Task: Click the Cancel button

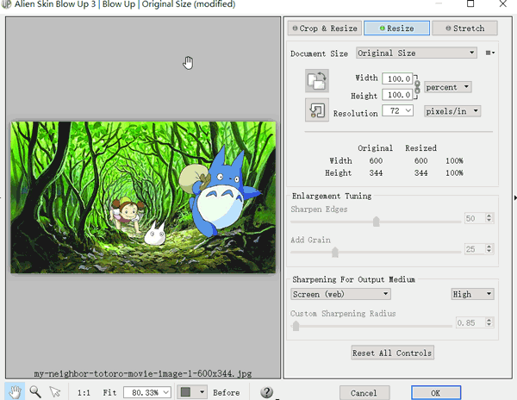Action: [x=364, y=393]
